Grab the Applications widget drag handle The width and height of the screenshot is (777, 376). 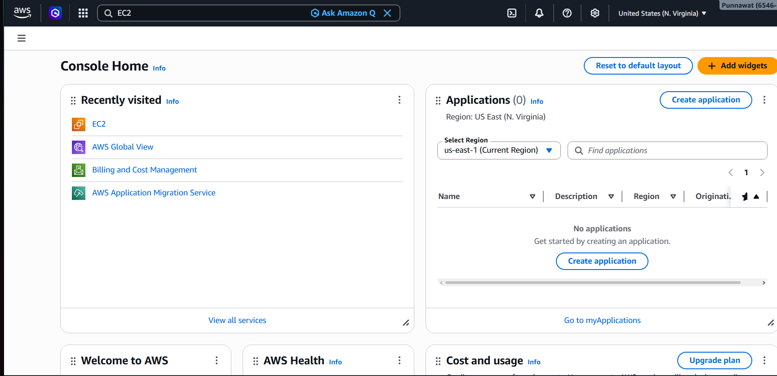[x=438, y=101]
